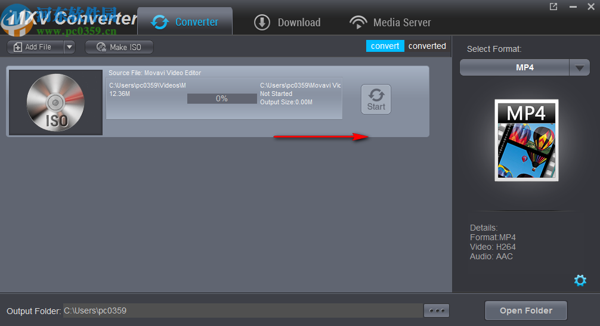600x326 pixels.
Task: Click the source path C:\Users\pc0359\Videos text
Action: (147, 85)
